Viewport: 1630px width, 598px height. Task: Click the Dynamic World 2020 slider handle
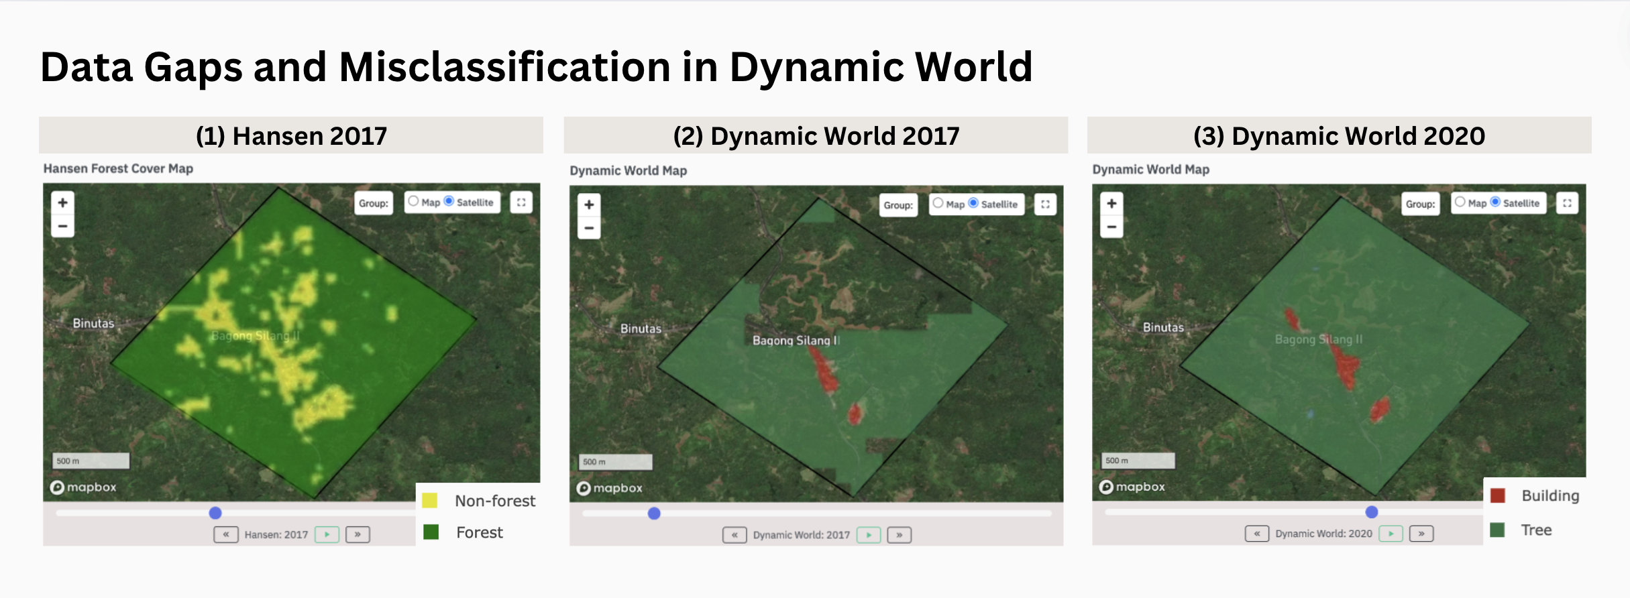pos(1372,512)
